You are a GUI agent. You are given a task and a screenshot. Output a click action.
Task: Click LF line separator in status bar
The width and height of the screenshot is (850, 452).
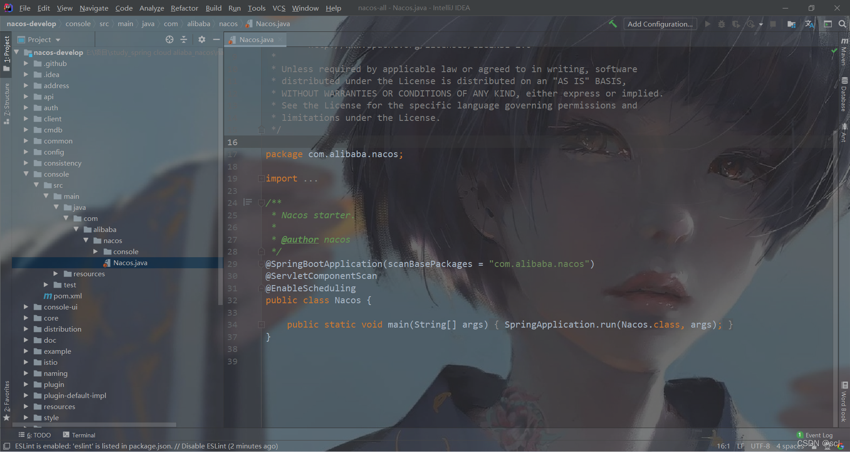pyautogui.click(x=741, y=446)
